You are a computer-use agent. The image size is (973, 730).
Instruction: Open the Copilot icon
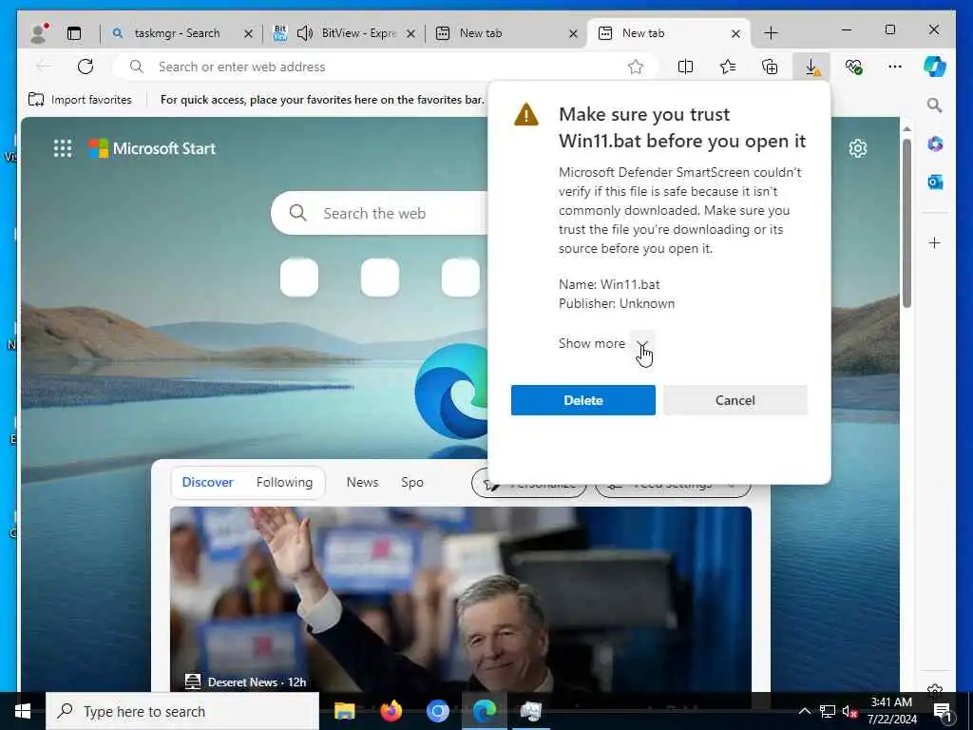[935, 67]
